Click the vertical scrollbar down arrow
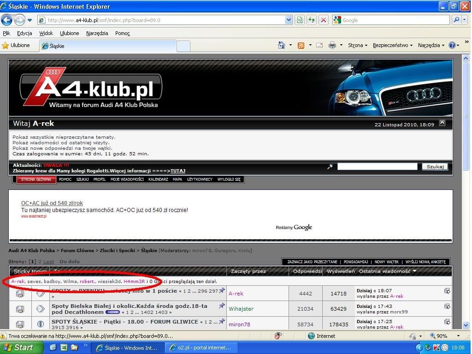The height and width of the screenshot is (354, 472). (x=466, y=325)
